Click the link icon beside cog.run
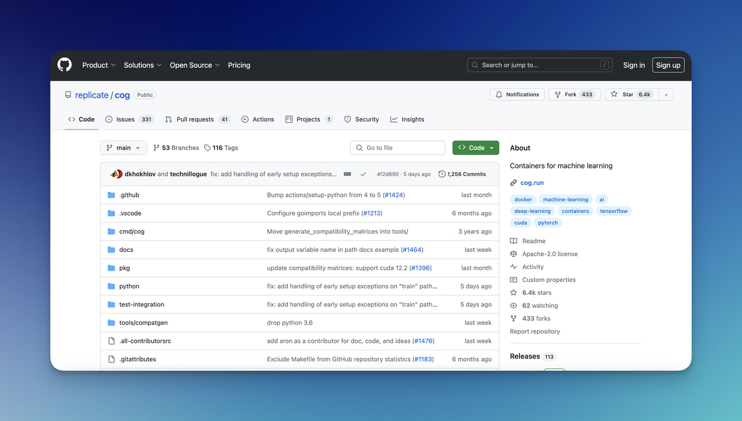The image size is (742, 421). (512, 182)
